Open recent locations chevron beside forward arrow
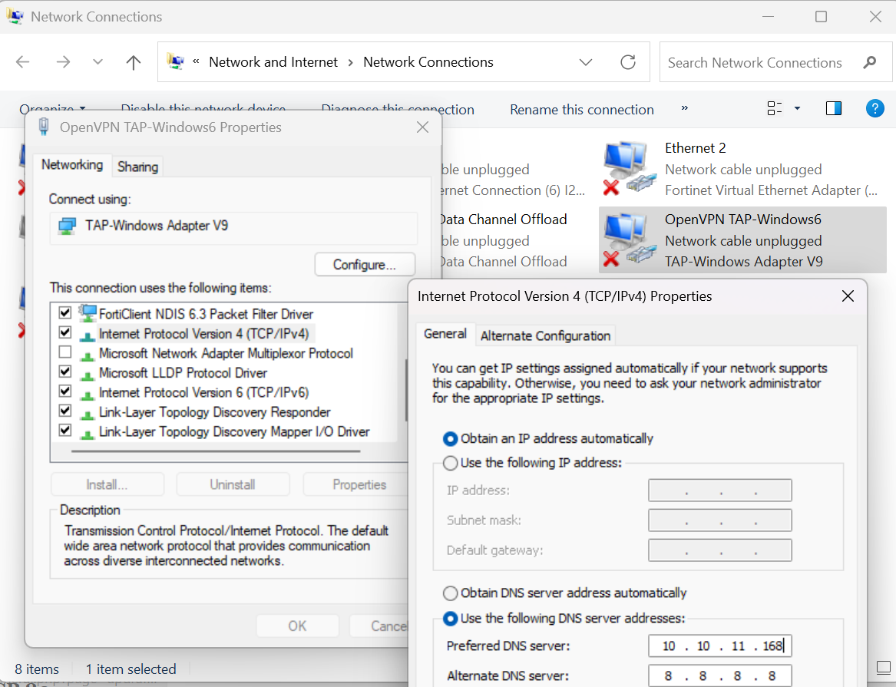Image resolution: width=896 pixels, height=687 pixels. pyautogui.click(x=98, y=62)
